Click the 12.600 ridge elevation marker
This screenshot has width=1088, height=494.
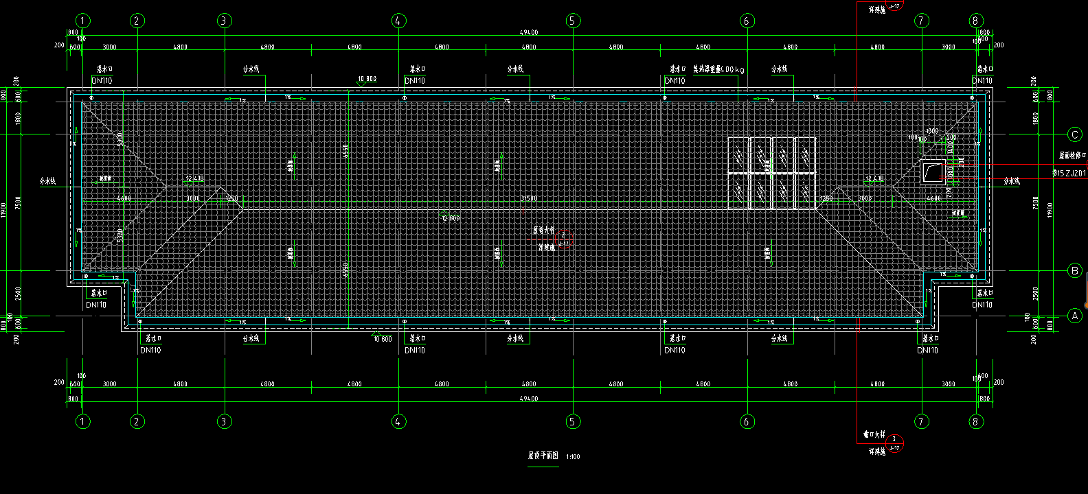[451, 217]
